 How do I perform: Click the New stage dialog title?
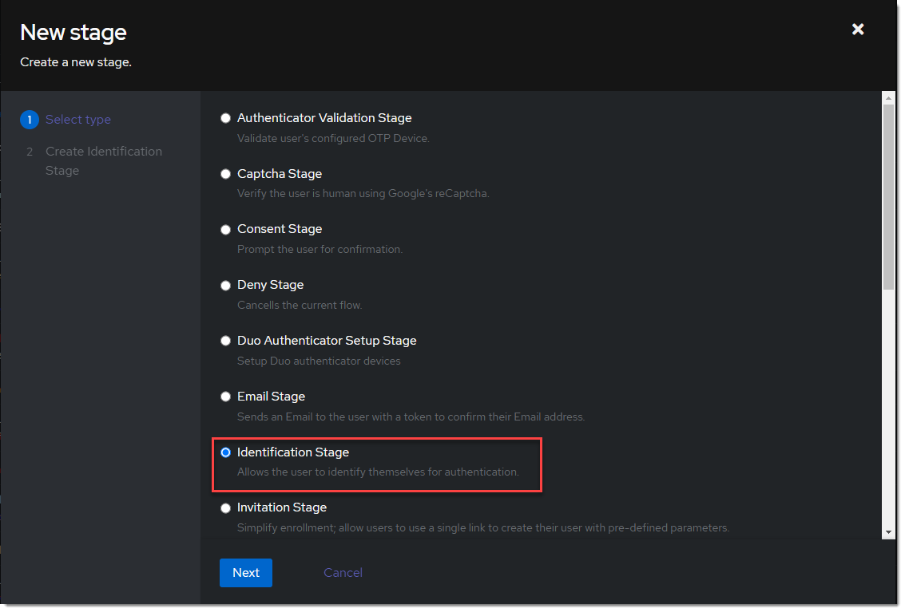pyautogui.click(x=73, y=33)
